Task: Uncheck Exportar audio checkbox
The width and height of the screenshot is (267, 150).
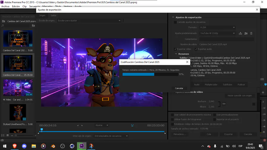Action: (196, 49)
